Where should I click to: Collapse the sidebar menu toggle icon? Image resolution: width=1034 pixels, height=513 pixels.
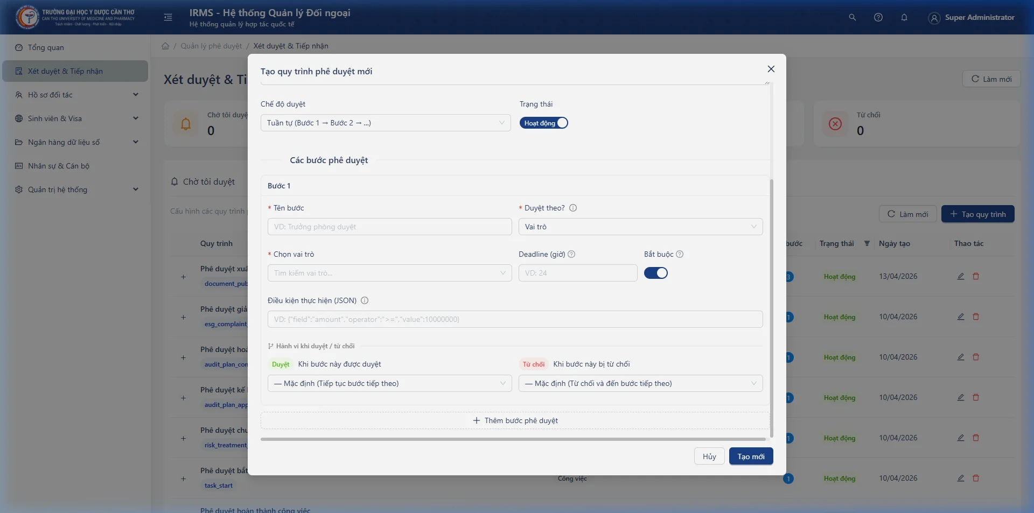coord(168,17)
